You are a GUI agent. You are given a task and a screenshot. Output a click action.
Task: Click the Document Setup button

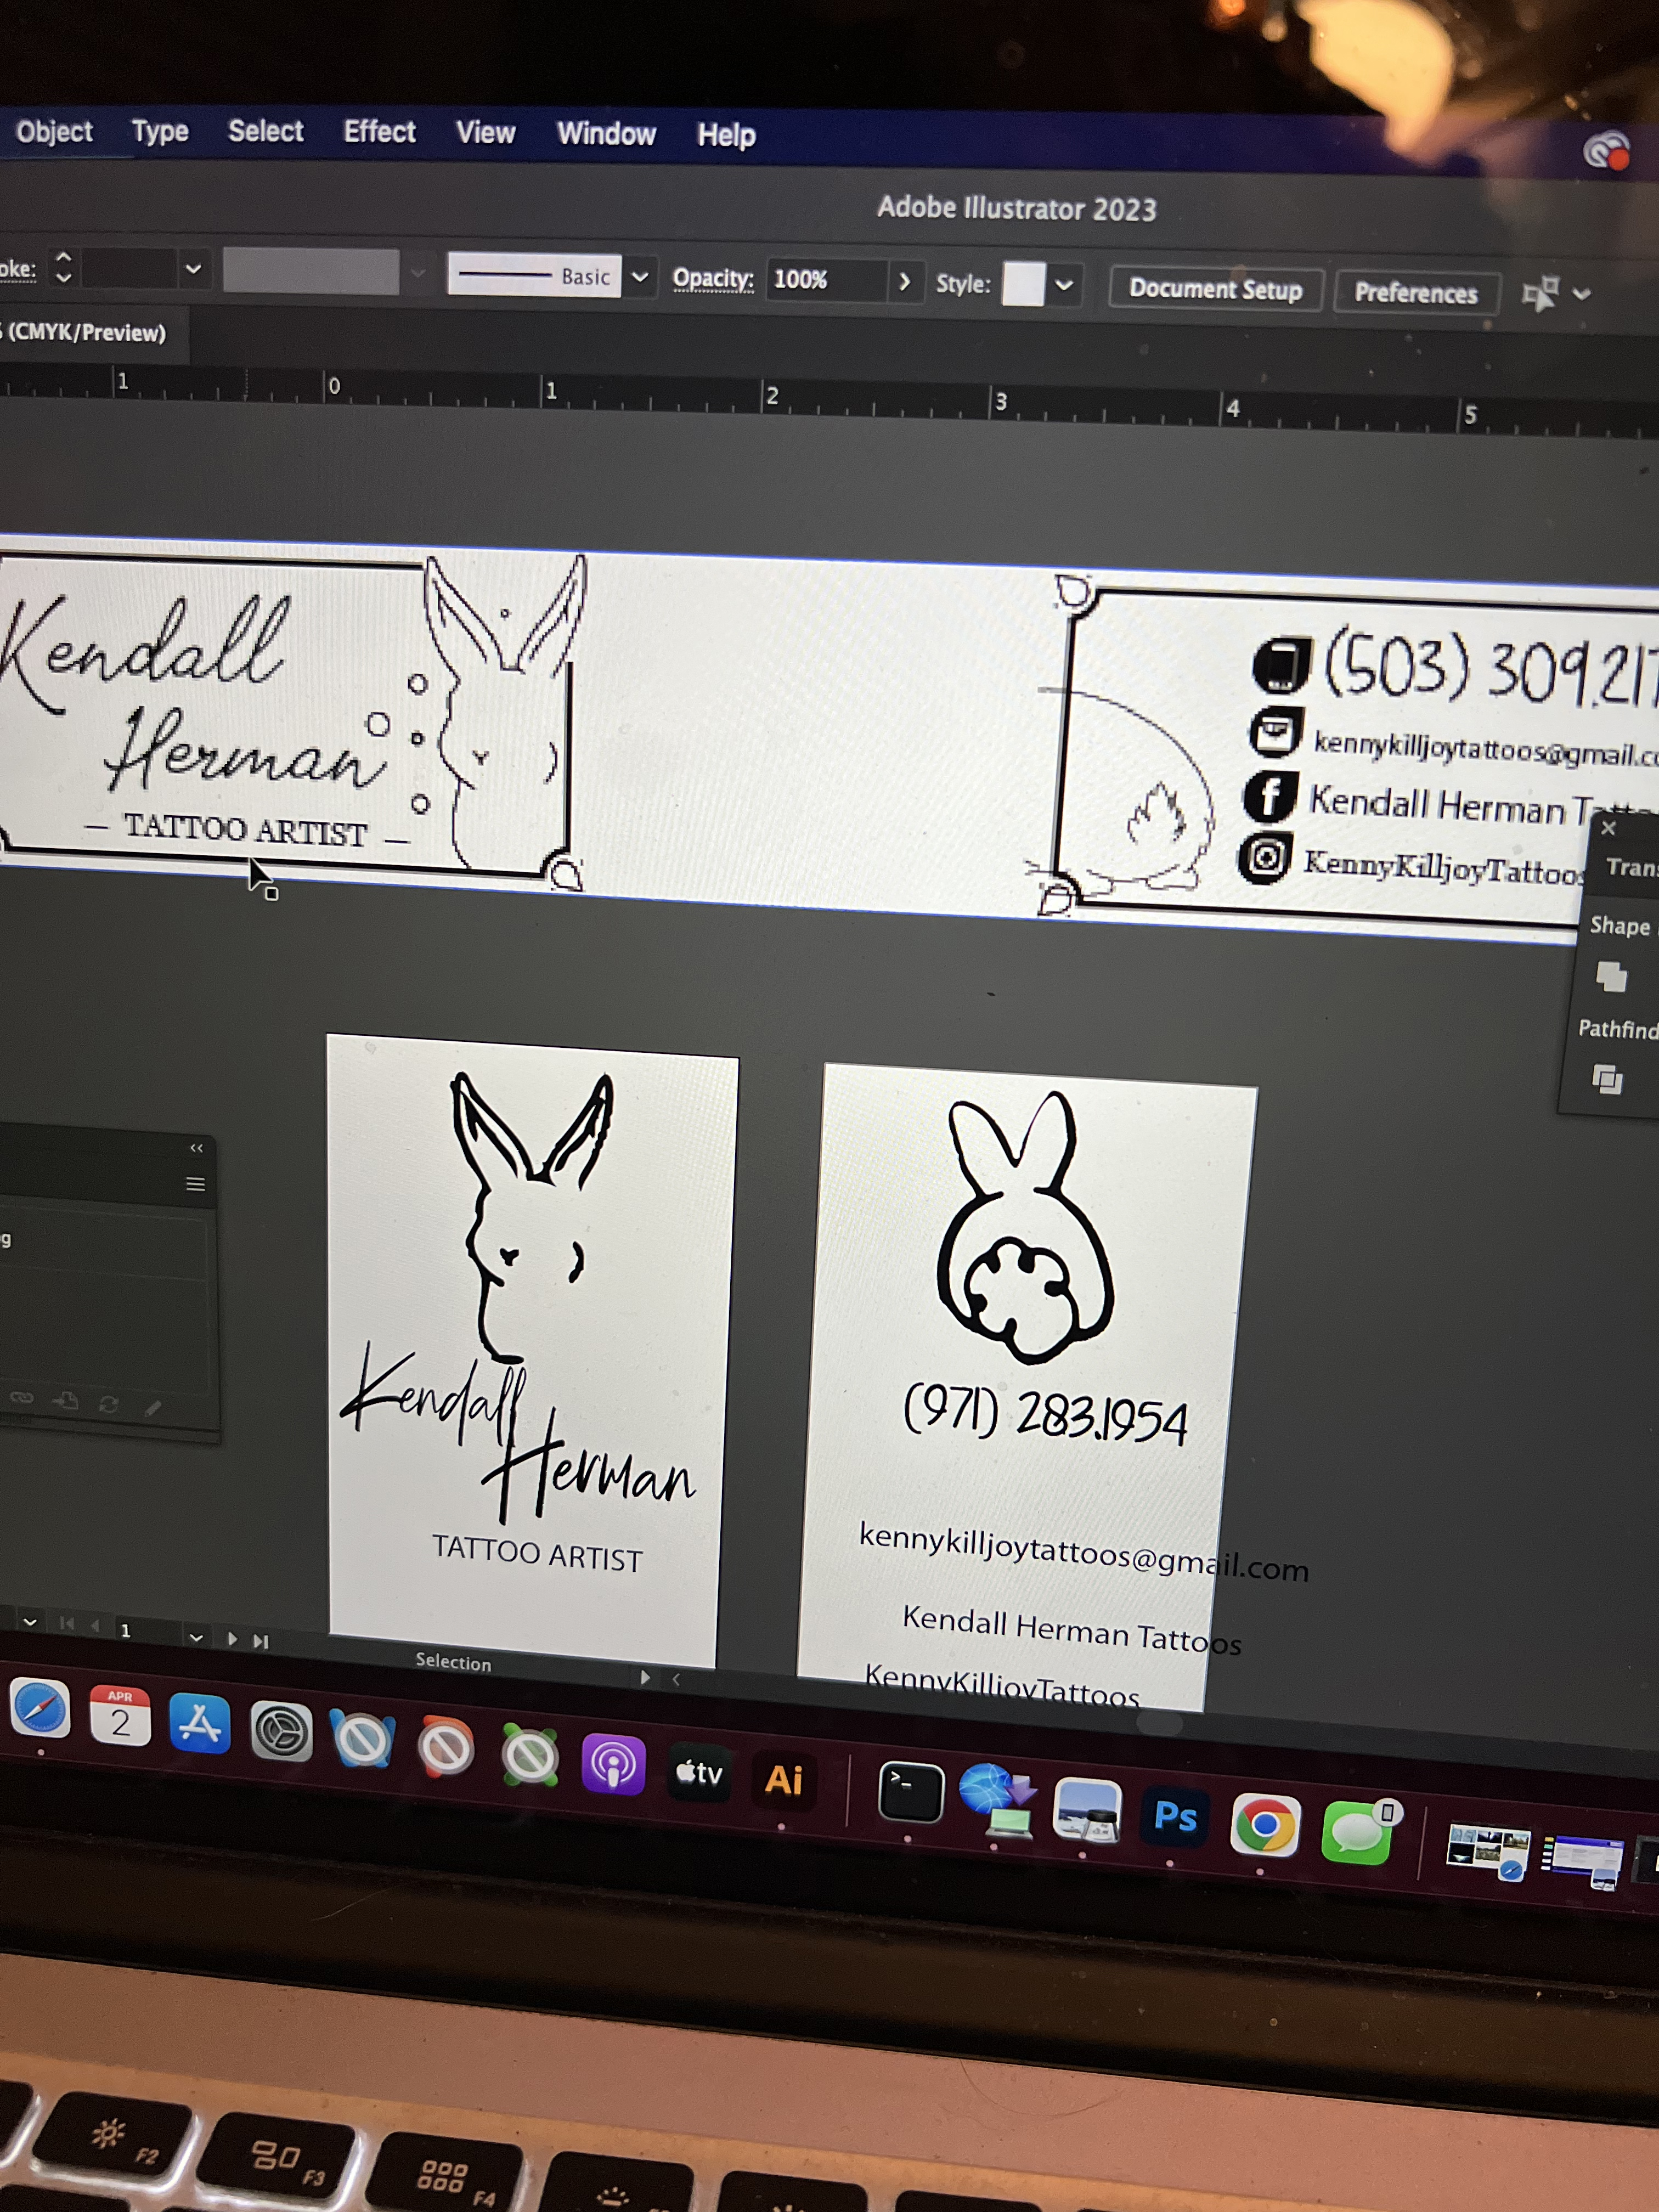[1215, 290]
